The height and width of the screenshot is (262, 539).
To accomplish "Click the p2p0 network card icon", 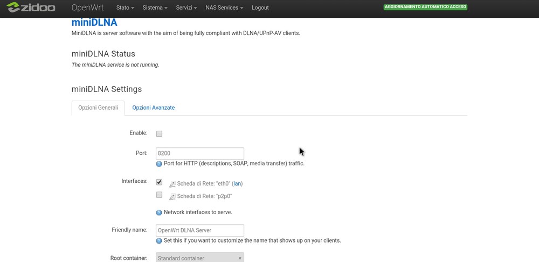I will click(172, 197).
